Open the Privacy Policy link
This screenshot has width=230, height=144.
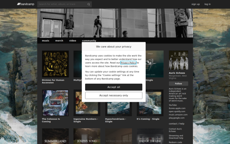point(128,63)
